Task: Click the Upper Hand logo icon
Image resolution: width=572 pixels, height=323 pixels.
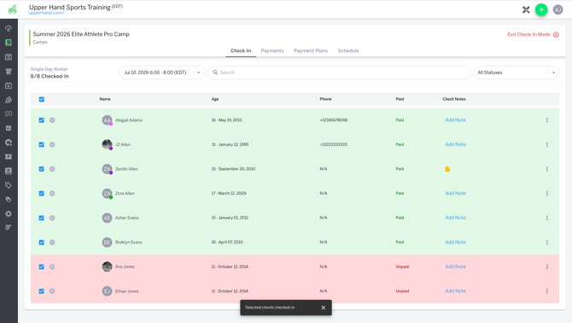Action: 13,9
